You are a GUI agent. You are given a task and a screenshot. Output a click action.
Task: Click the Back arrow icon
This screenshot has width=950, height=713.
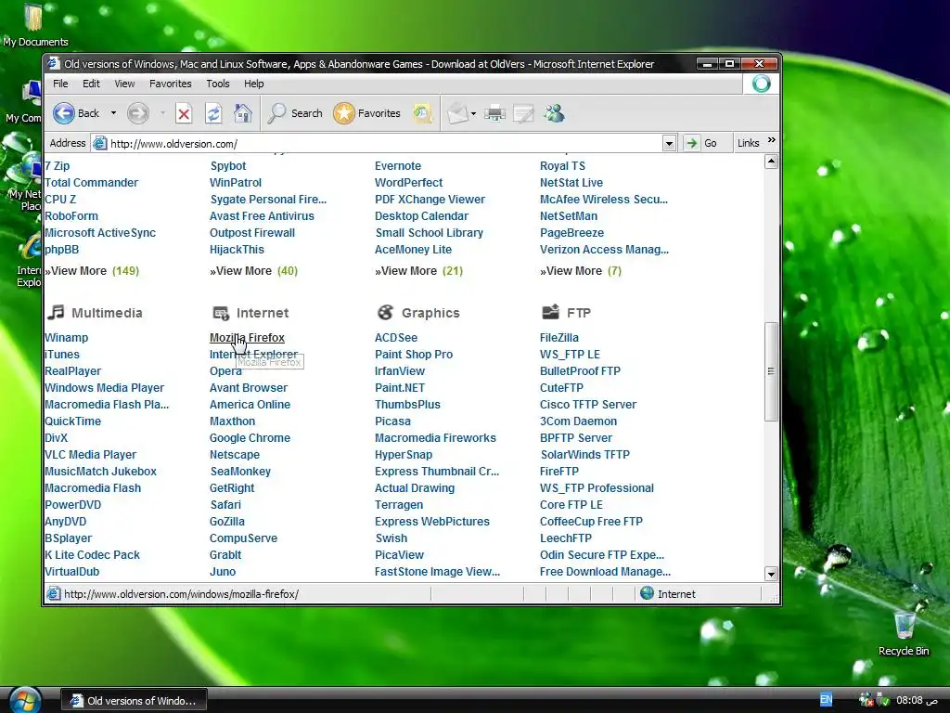pos(64,113)
